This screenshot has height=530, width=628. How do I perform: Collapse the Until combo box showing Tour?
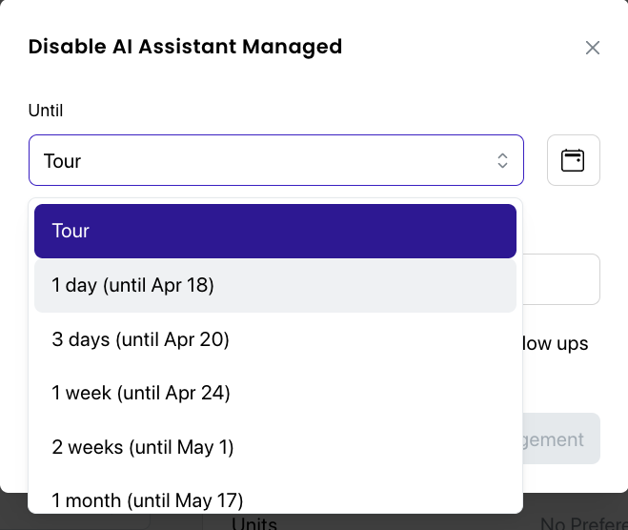click(x=276, y=160)
